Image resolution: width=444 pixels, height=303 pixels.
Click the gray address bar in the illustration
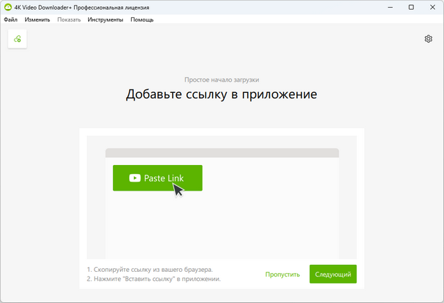pos(222,153)
